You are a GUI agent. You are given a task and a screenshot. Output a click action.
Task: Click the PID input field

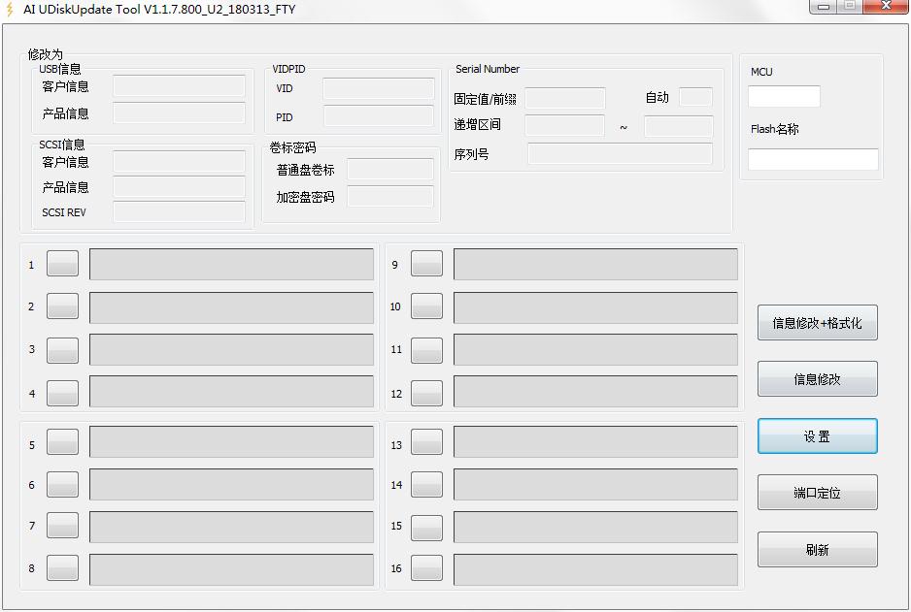click(x=378, y=117)
